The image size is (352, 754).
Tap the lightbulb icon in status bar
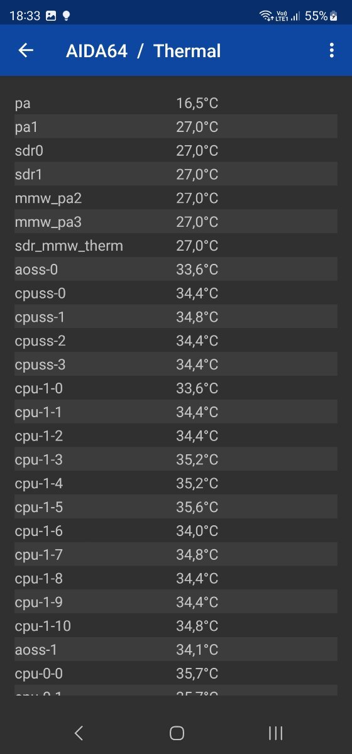pyautogui.click(x=66, y=16)
